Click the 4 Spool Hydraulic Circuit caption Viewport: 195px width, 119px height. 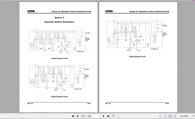click(x=59, y=58)
